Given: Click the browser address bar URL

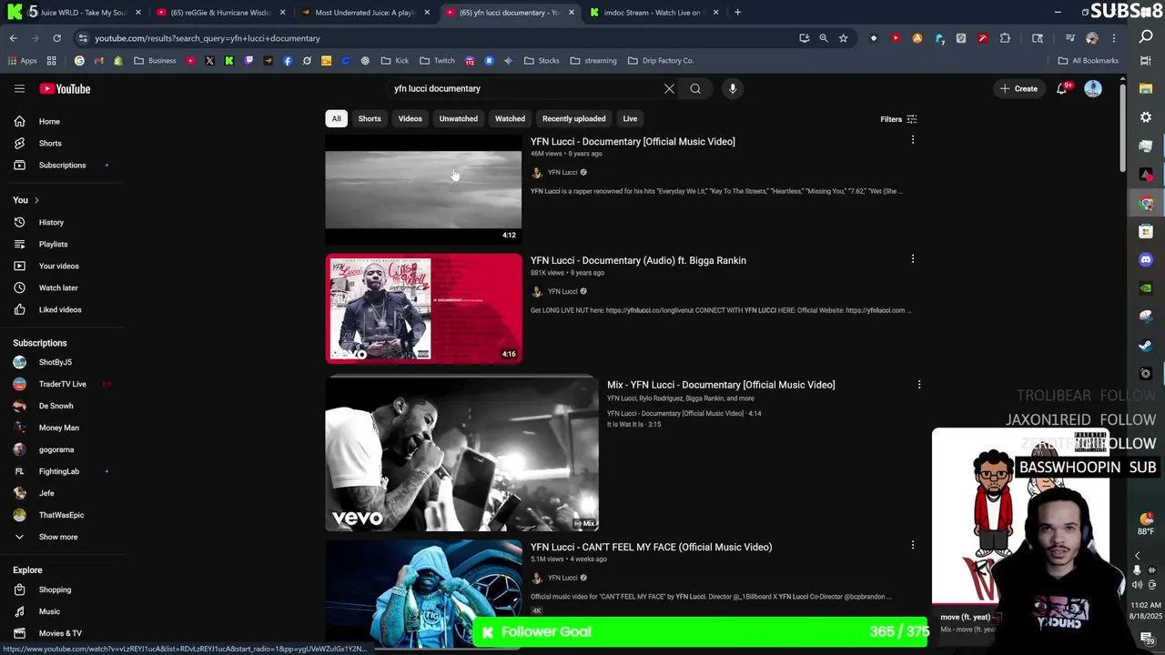Looking at the screenshot, I should coord(208,38).
